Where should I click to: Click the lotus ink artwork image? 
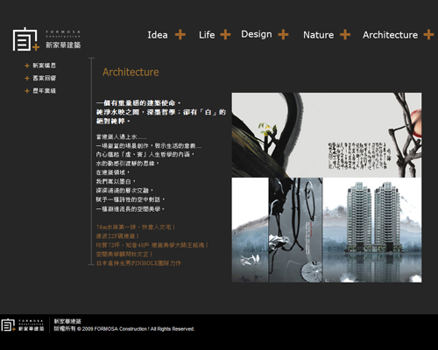pos(295,230)
